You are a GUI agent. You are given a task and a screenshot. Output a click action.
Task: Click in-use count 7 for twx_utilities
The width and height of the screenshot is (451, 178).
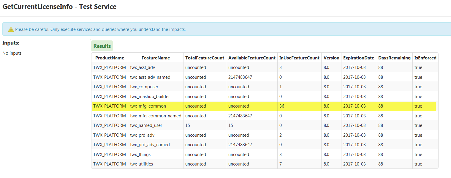[281, 164]
